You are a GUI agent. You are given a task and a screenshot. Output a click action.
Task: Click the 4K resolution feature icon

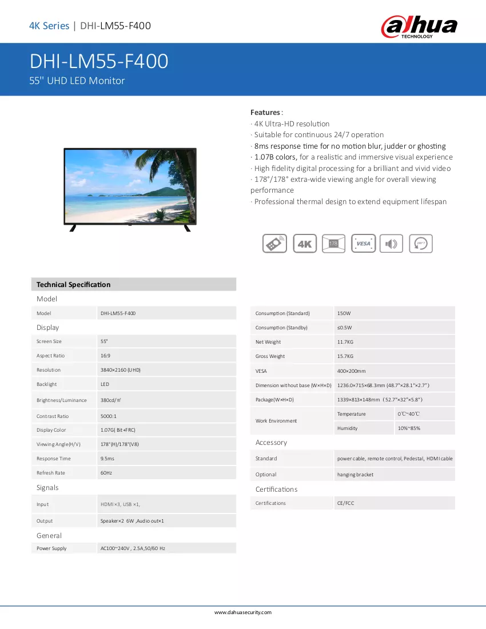tap(305, 244)
